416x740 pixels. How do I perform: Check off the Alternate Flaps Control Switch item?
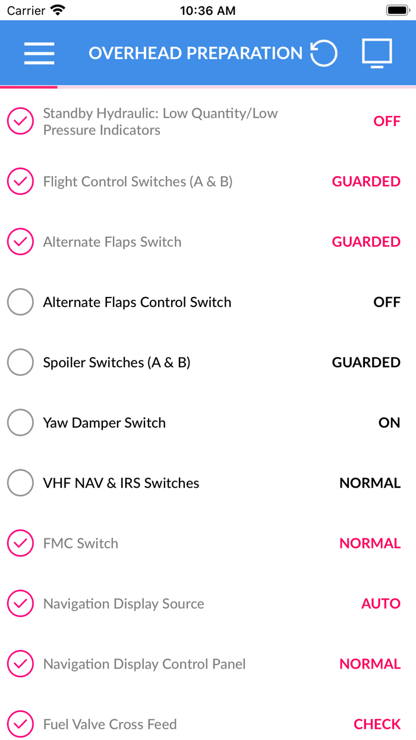coord(20,302)
